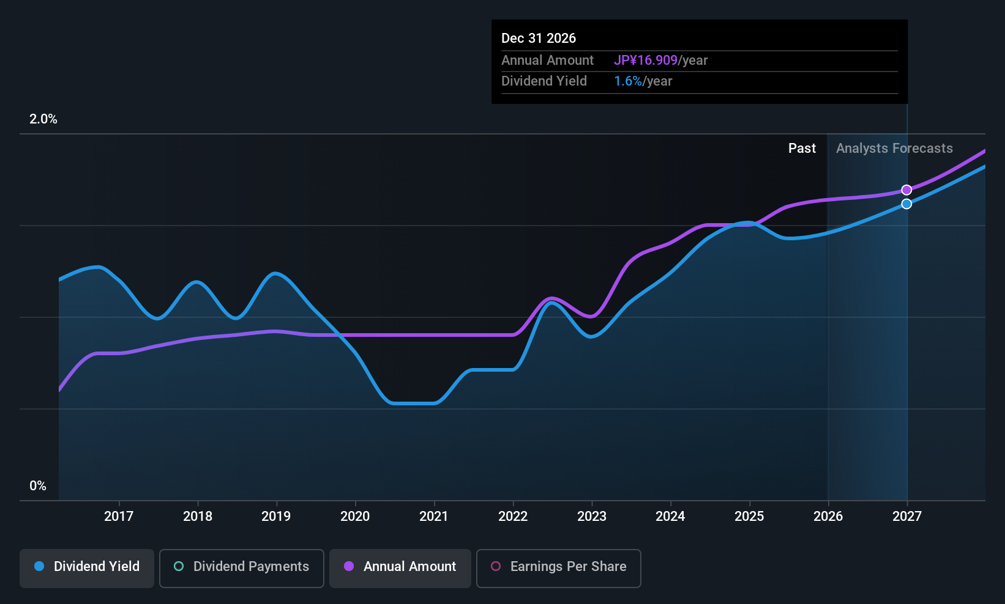Click the Past label on chart
Image resolution: width=1005 pixels, height=604 pixels.
[x=802, y=148]
